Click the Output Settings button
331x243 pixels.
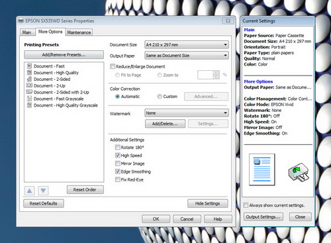(263, 217)
